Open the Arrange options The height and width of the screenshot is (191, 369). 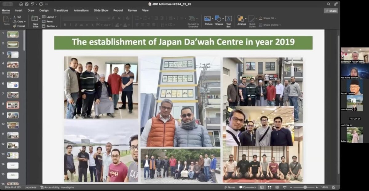pyautogui.click(x=241, y=21)
